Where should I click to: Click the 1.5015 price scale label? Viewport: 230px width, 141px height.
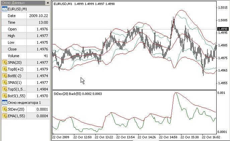click(x=223, y=8)
